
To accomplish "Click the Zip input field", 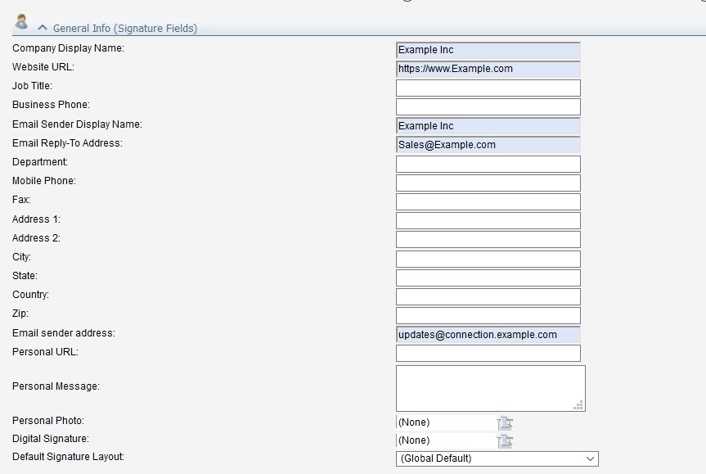I will coord(488,316).
